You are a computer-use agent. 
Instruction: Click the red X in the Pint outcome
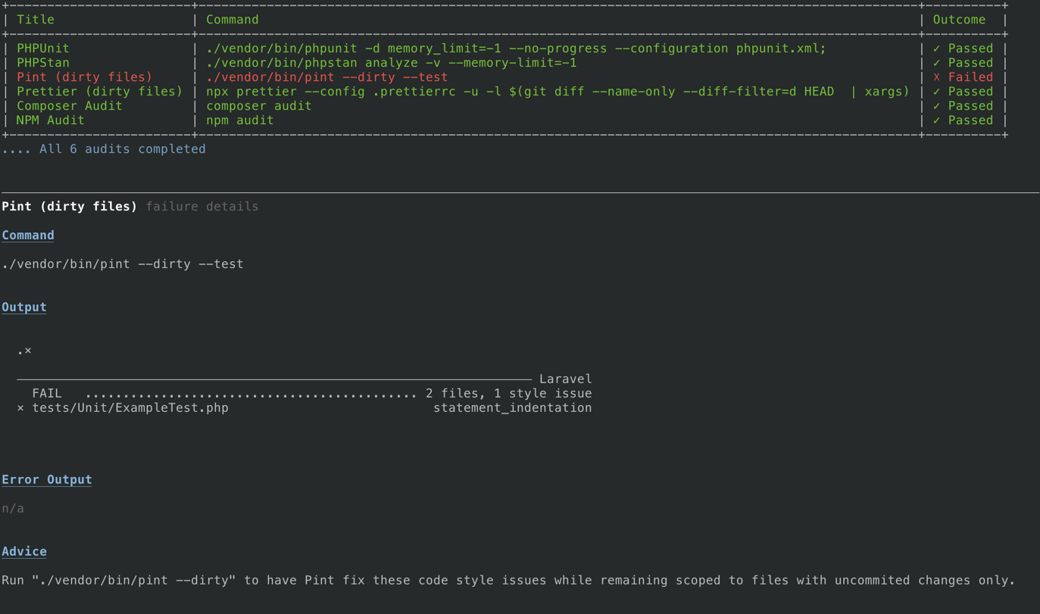pyautogui.click(x=937, y=77)
